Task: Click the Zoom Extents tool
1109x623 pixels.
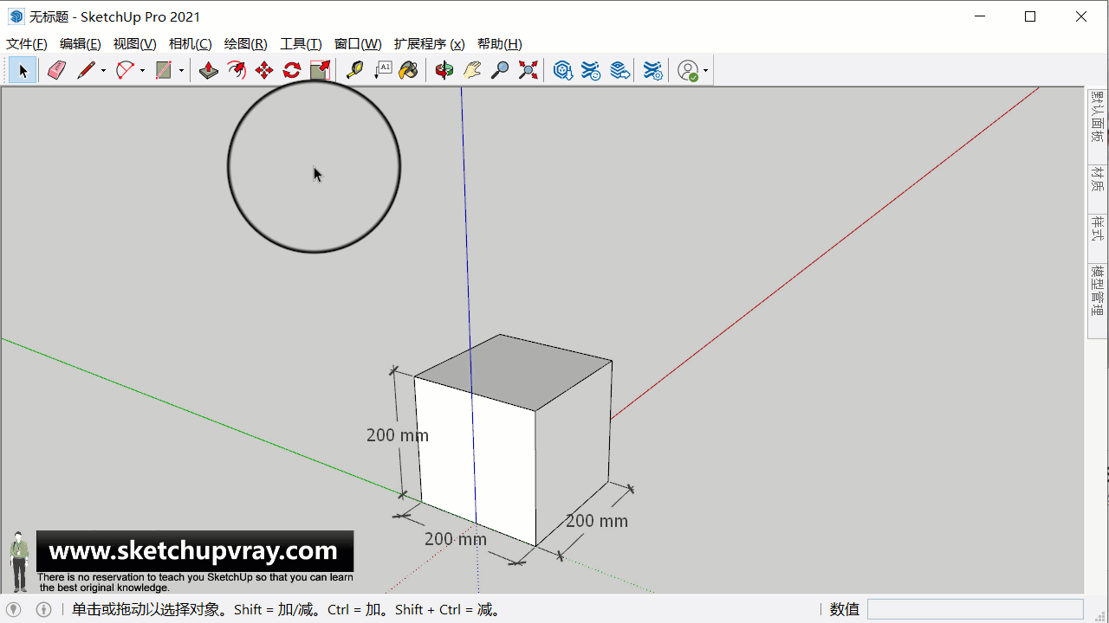Action: point(528,71)
